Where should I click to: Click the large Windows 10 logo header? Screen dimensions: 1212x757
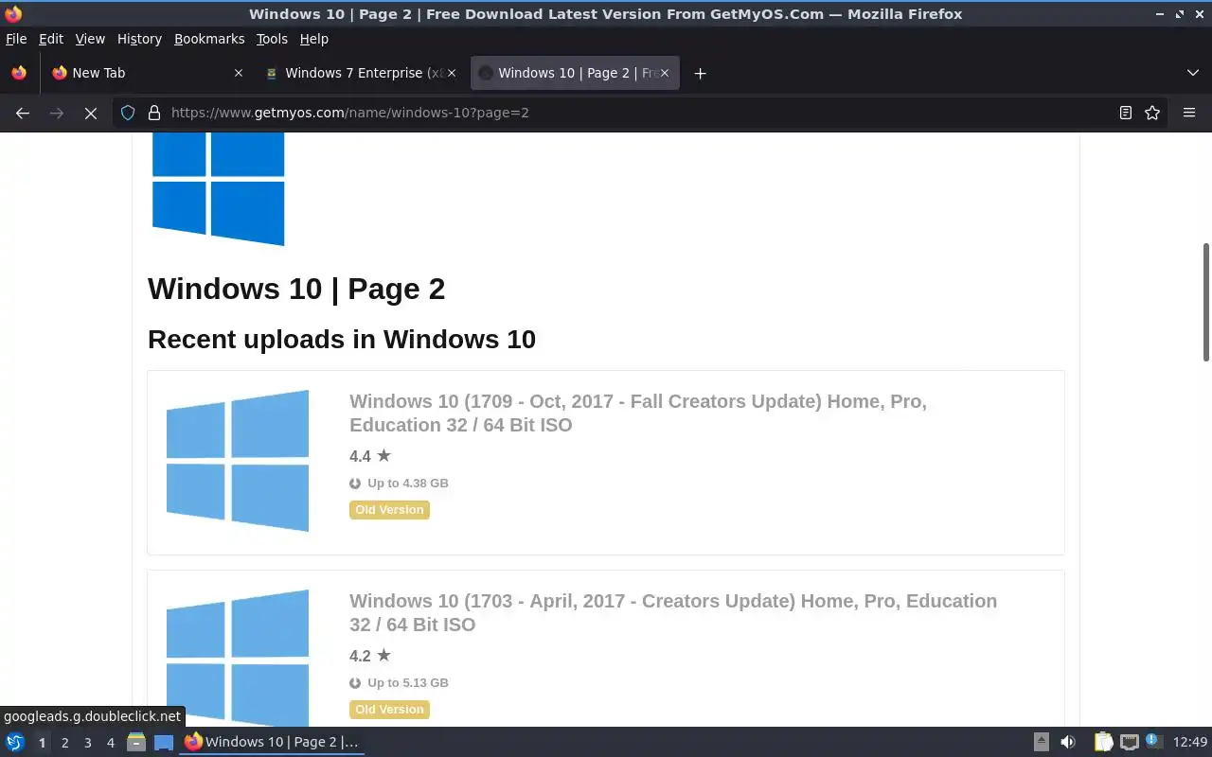pos(219,189)
